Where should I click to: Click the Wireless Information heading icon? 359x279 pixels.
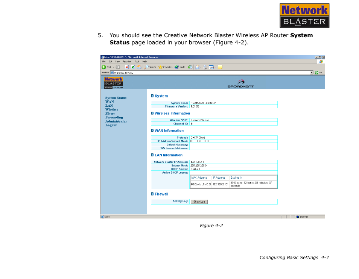click(x=152, y=113)
